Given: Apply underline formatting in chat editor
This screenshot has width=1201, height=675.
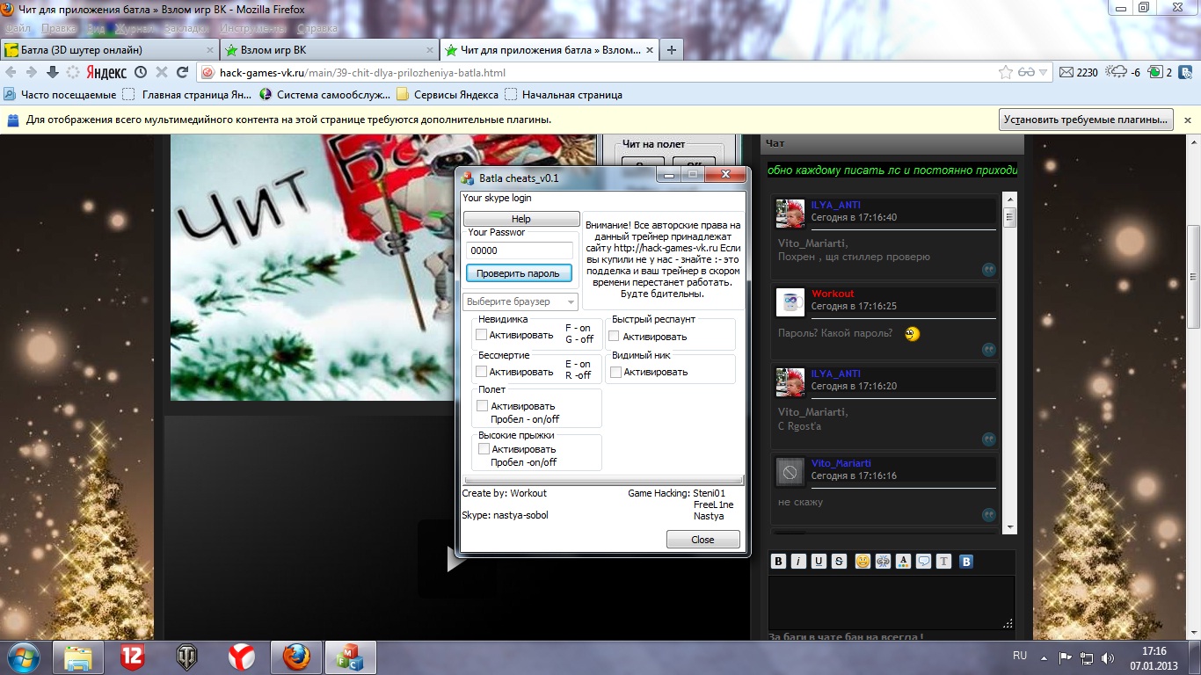Looking at the screenshot, I should point(819,561).
